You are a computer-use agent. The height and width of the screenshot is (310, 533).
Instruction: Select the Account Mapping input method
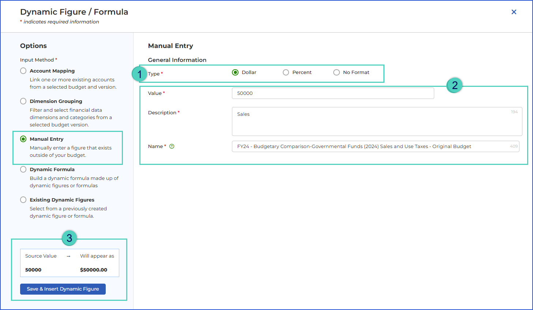23,71
